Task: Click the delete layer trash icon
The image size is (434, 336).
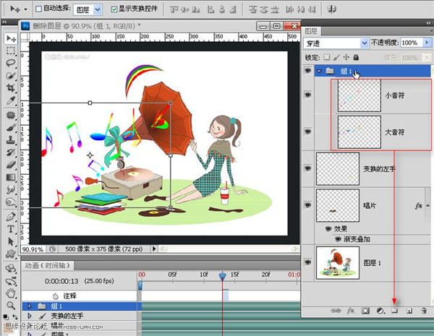Action: click(423, 309)
